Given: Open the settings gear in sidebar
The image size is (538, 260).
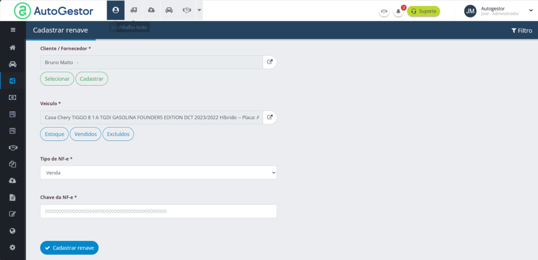Looking at the screenshot, I should click(x=13, y=247).
